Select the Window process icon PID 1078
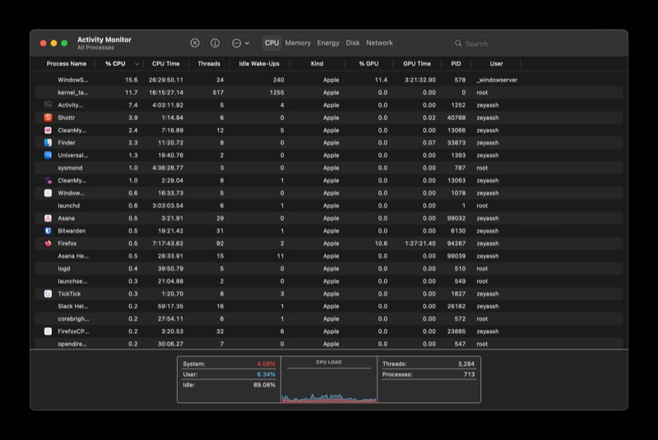Image resolution: width=658 pixels, height=440 pixels. [x=49, y=193]
